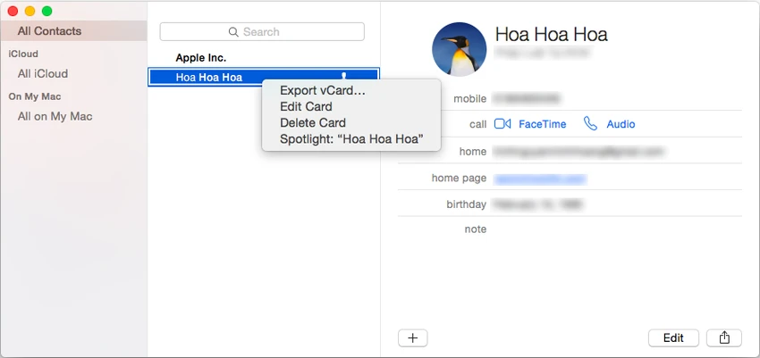Click the search magnifying glass icon
Screen dimensions: 760x358
(x=233, y=32)
